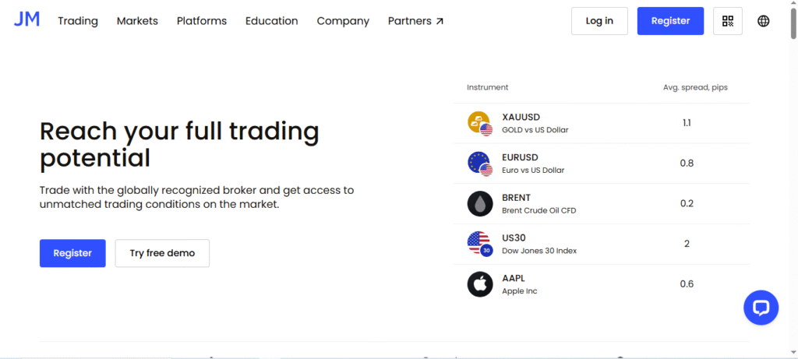The width and height of the screenshot is (798, 359).
Task: Click the 0.8 spread value for EURUSD
Action: (x=687, y=164)
